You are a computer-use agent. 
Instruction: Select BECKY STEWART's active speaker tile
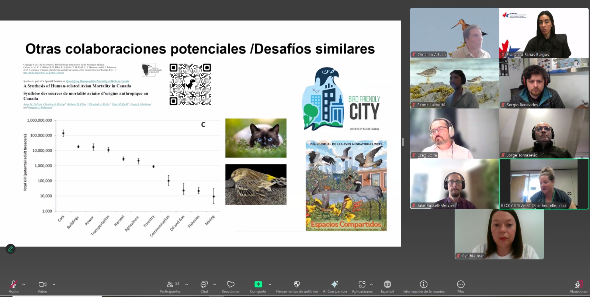pyautogui.click(x=544, y=184)
